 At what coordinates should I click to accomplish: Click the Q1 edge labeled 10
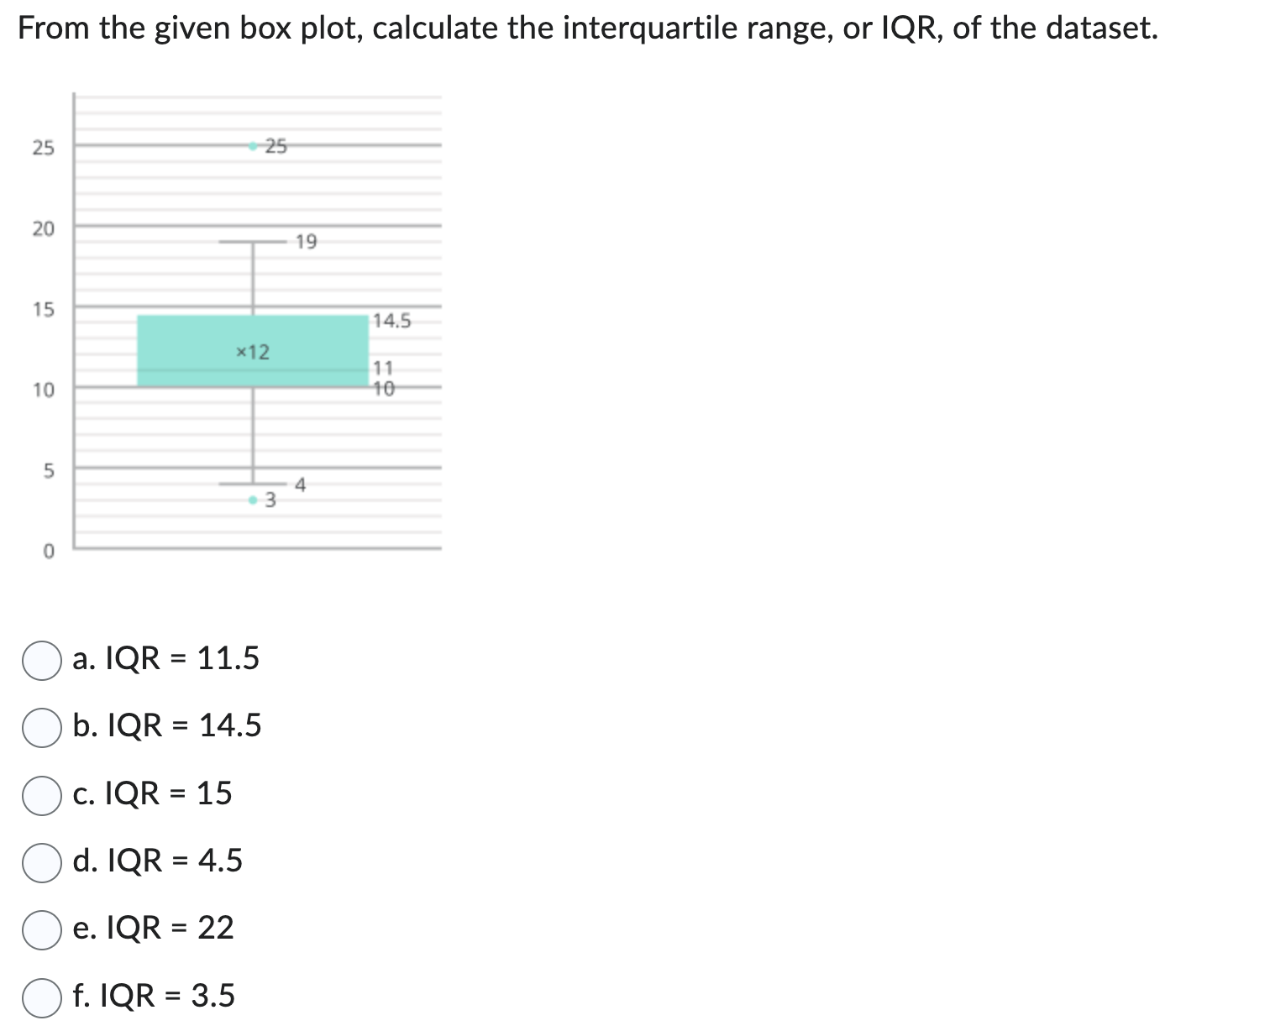pyautogui.click(x=252, y=386)
